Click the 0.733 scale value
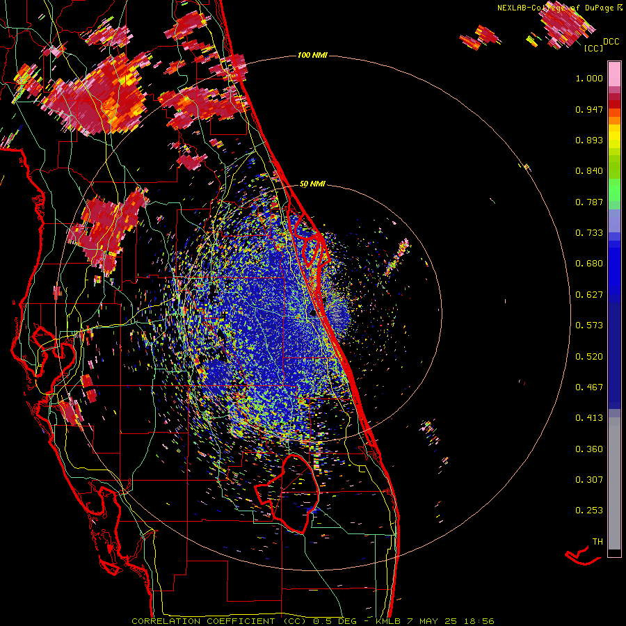 pyautogui.click(x=589, y=233)
